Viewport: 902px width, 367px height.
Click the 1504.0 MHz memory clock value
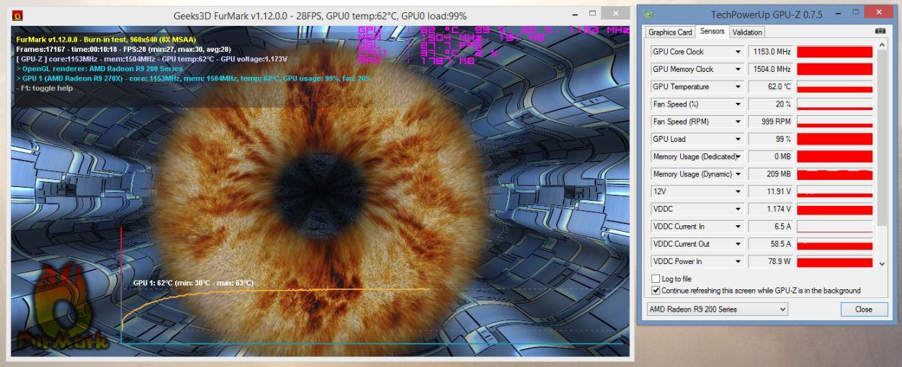tap(770, 69)
